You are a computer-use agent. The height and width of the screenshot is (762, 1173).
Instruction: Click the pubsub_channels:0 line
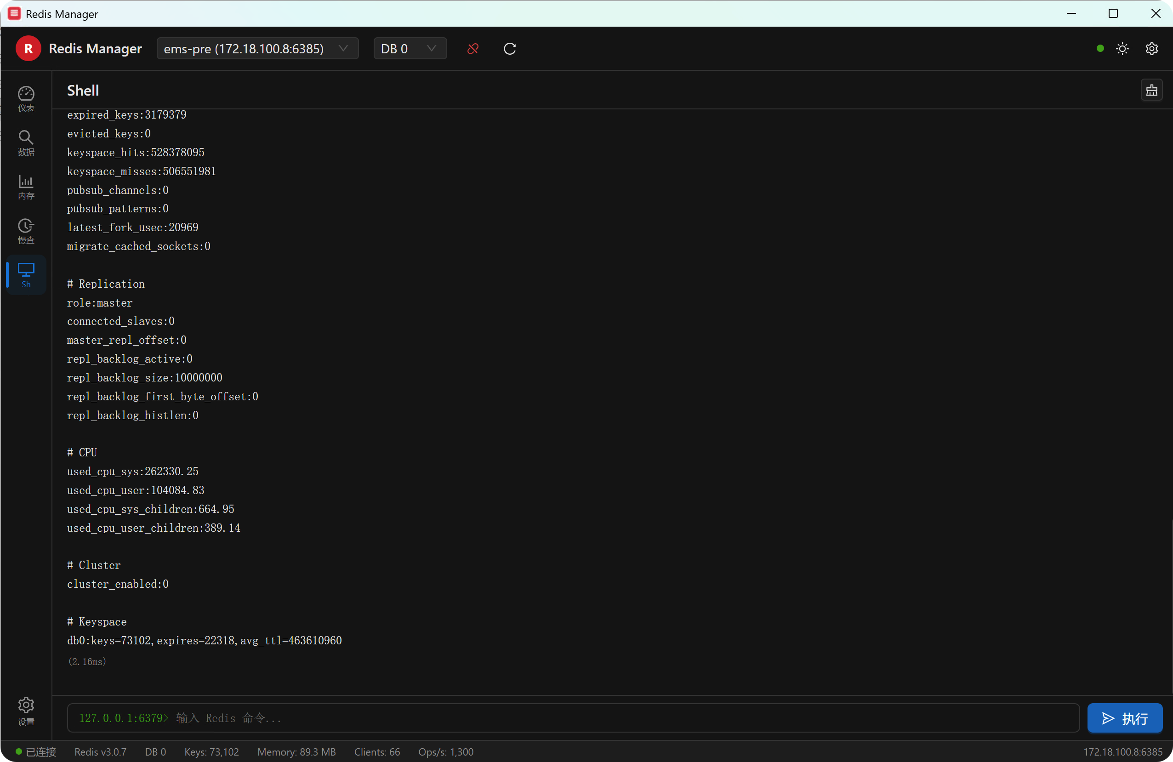click(118, 190)
